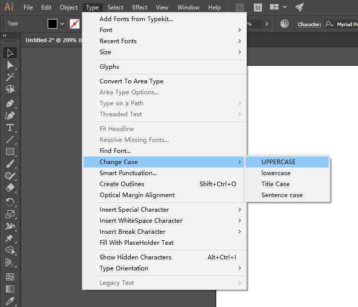Open the Glyphs panel entry
Screen dimensions: 358x307
164,67
